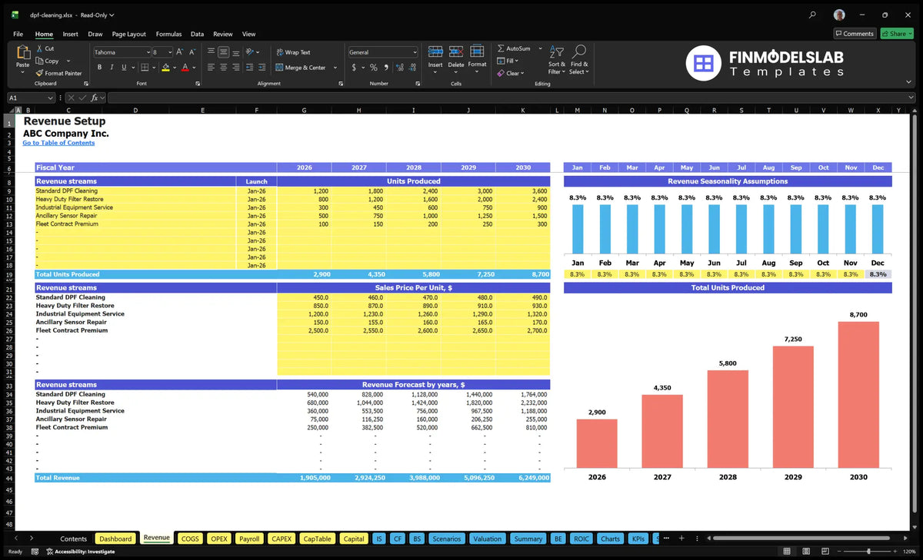Expand the Font Color dropdown arrow

click(x=194, y=68)
